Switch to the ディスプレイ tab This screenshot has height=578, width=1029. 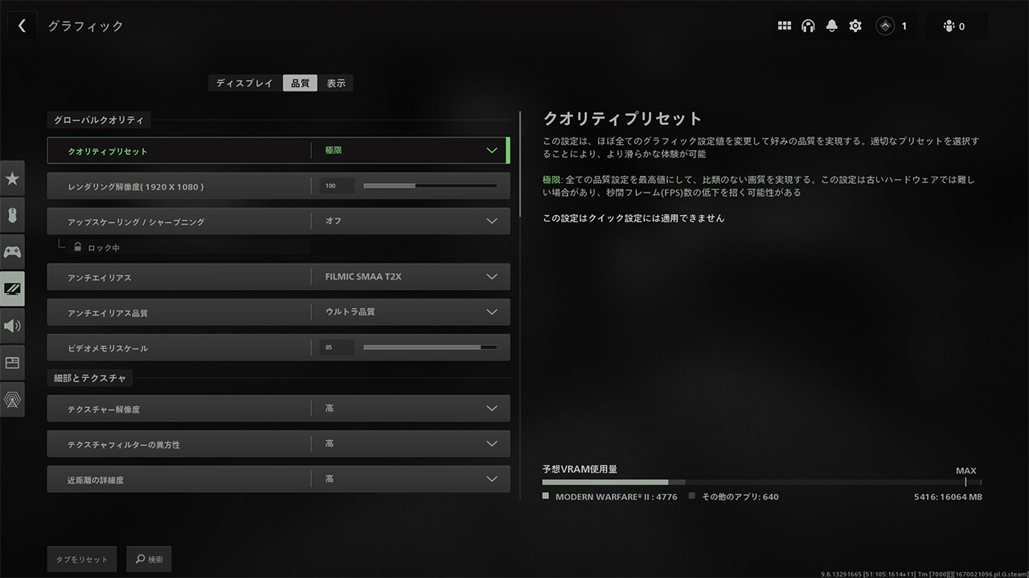pos(245,83)
